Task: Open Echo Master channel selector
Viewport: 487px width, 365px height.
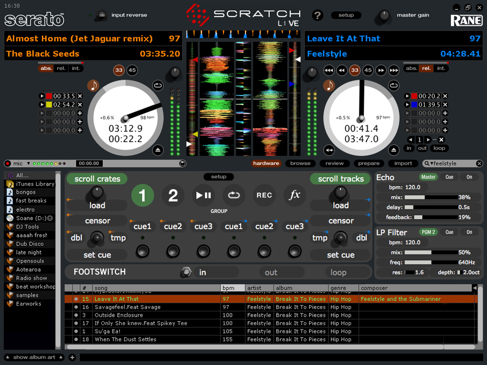Action: [x=428, y=177]
